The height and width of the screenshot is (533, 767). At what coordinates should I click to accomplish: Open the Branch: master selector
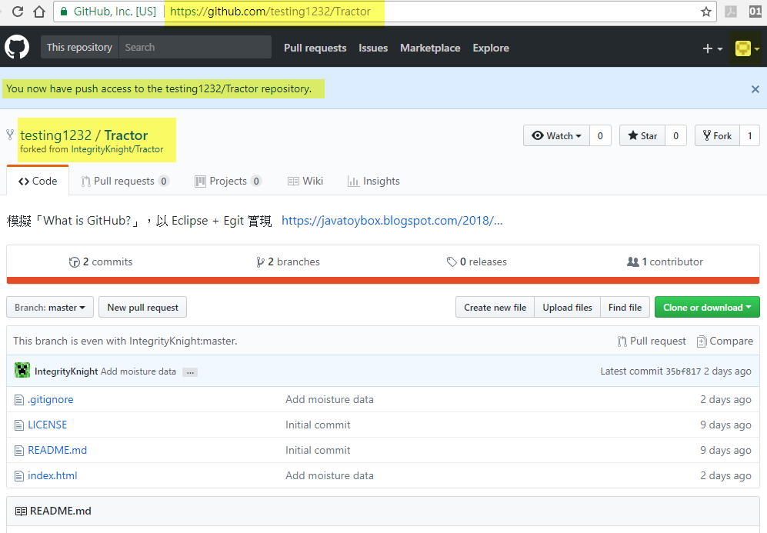(x=49, y=306)
